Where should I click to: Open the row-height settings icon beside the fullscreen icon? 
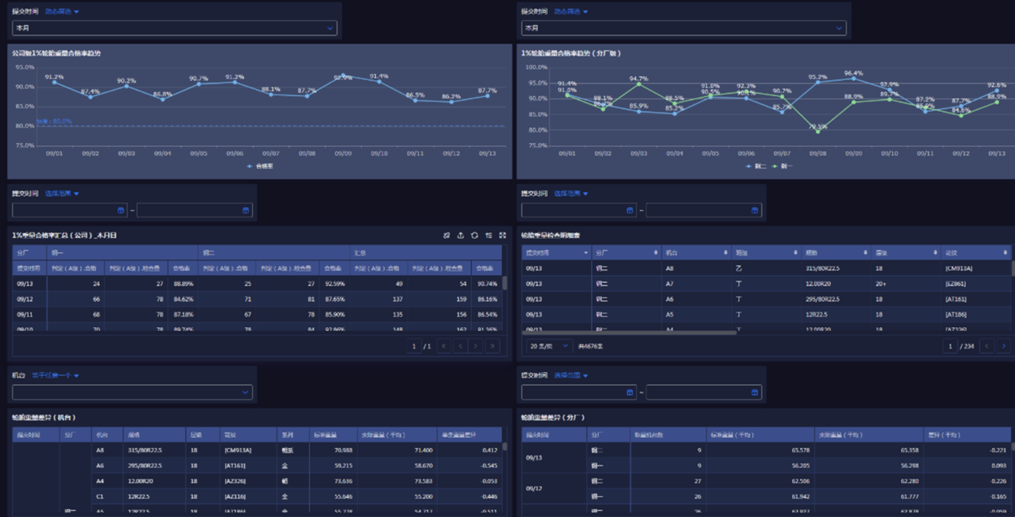[x=489, y=235]
